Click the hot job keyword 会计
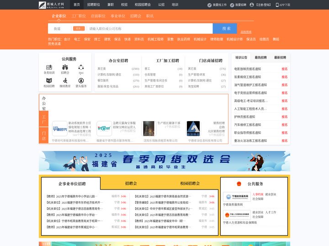 67,39
